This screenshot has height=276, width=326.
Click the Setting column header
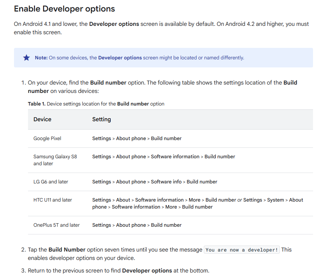pos(101,119)
